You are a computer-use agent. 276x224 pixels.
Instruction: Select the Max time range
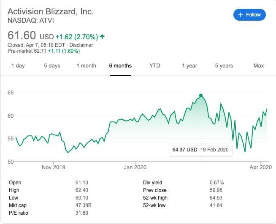(258, 66)
